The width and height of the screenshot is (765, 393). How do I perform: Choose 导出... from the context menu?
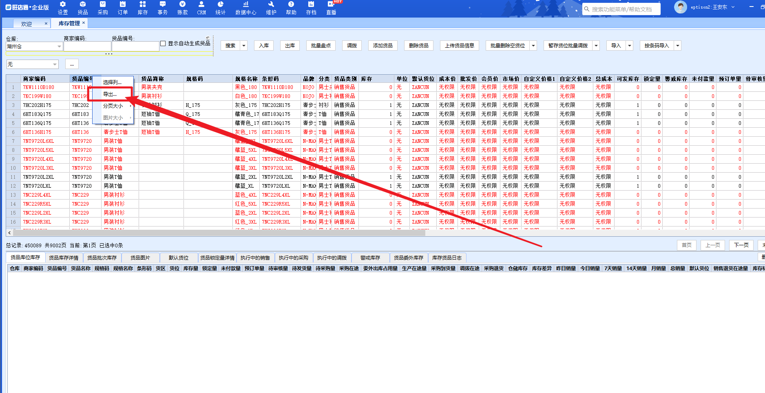(x=110, y=94)
